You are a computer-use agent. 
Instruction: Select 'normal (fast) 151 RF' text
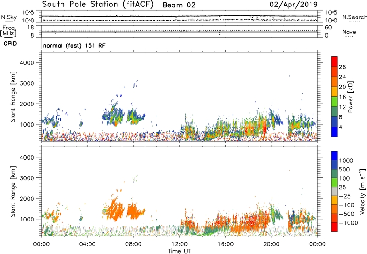click(x=74, y=45)
